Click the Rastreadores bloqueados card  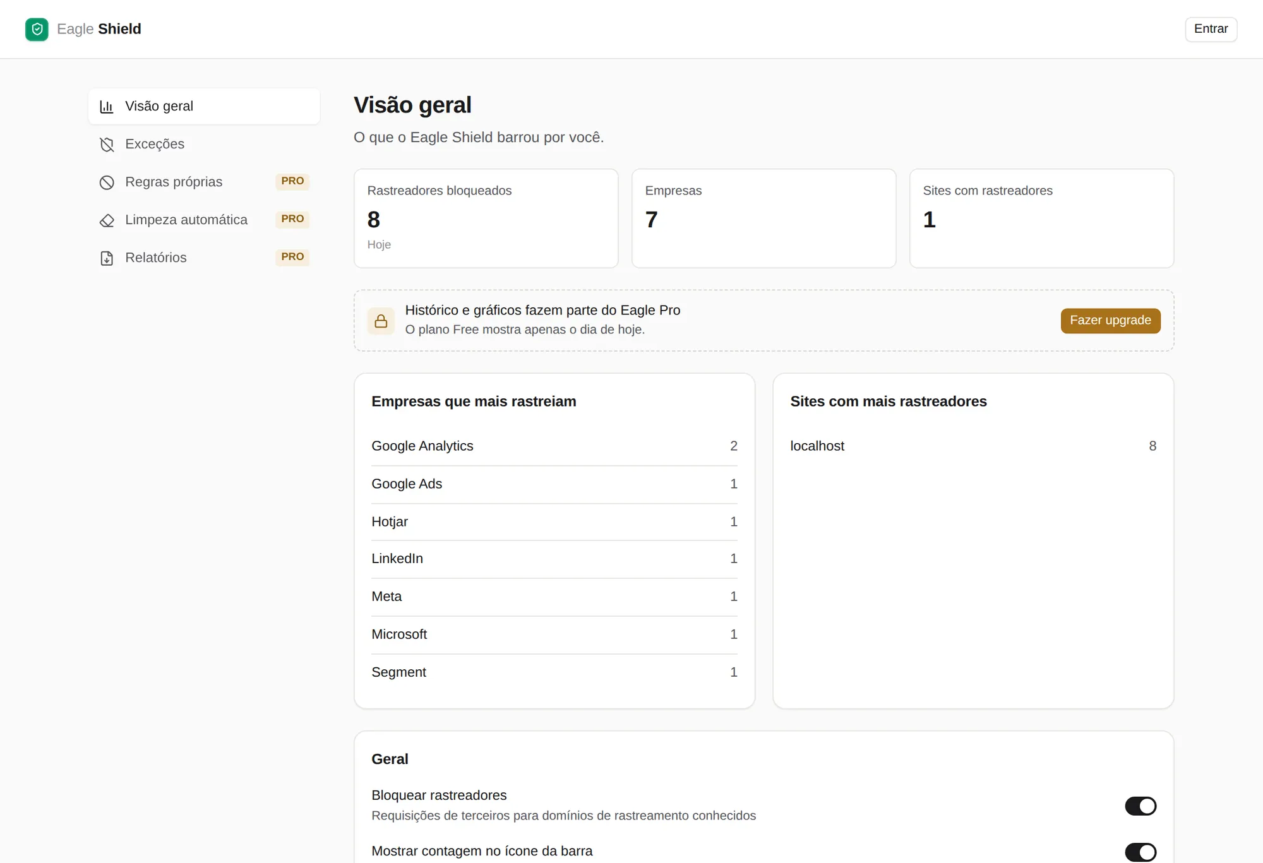pyautogui.click(x=486, y=218)
